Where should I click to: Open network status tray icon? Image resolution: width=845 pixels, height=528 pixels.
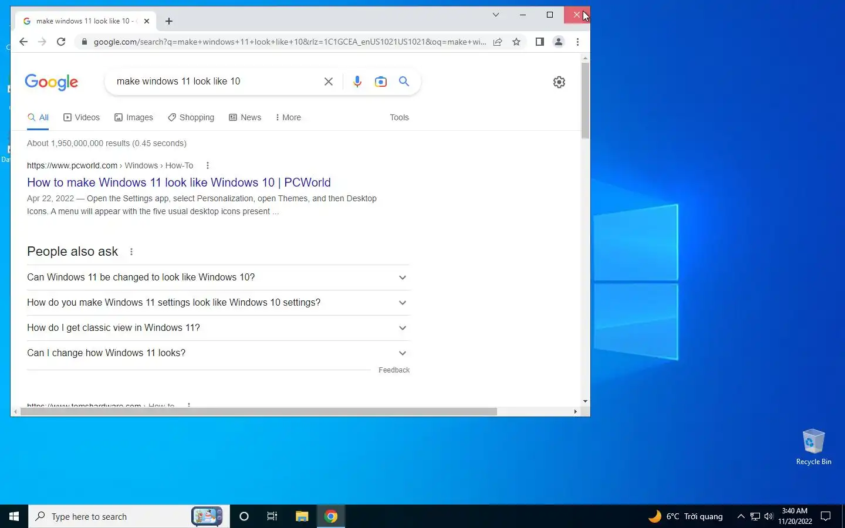click(x=755, y=516)
